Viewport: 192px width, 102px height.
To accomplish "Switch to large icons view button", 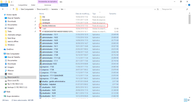I will (189, 100).
